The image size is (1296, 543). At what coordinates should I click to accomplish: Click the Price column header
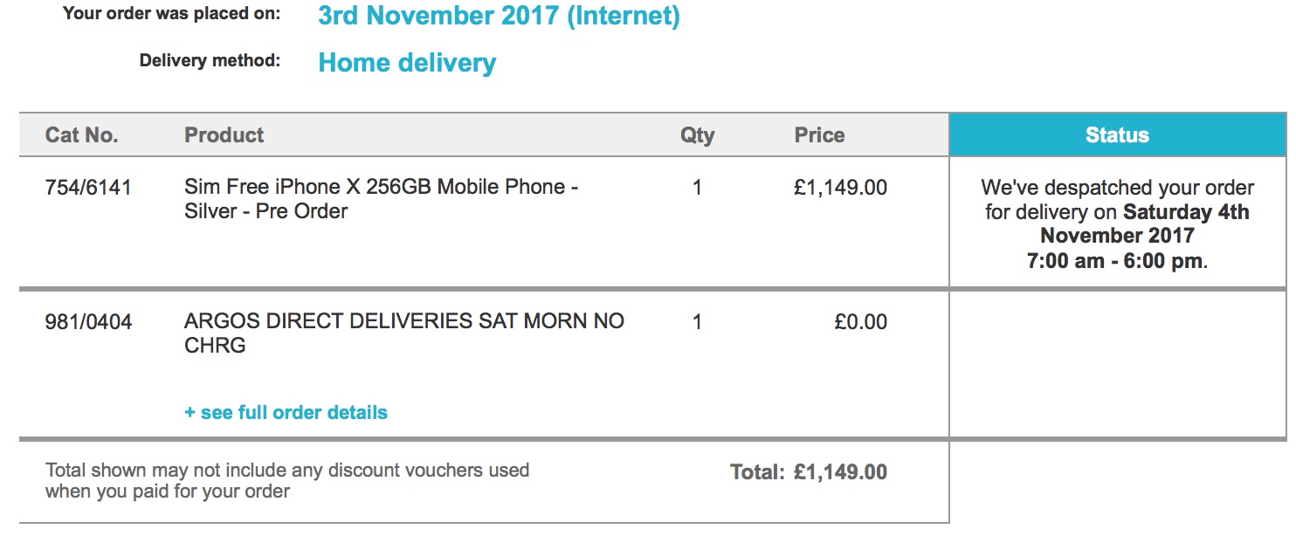coord(819,135)
